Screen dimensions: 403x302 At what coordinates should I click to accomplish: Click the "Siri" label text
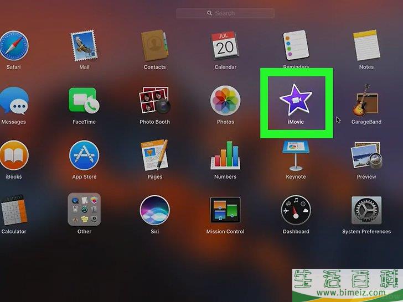tap(154, 231)
